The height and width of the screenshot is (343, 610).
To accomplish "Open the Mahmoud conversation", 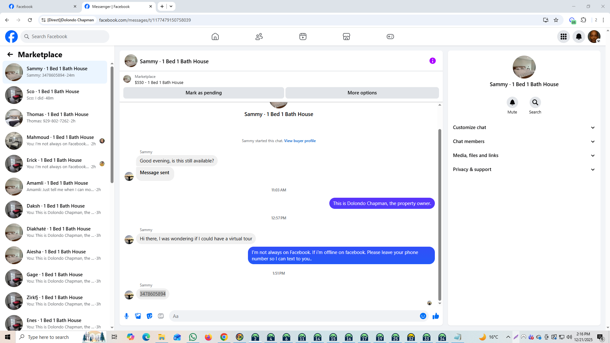I will [x=55, y=141].
